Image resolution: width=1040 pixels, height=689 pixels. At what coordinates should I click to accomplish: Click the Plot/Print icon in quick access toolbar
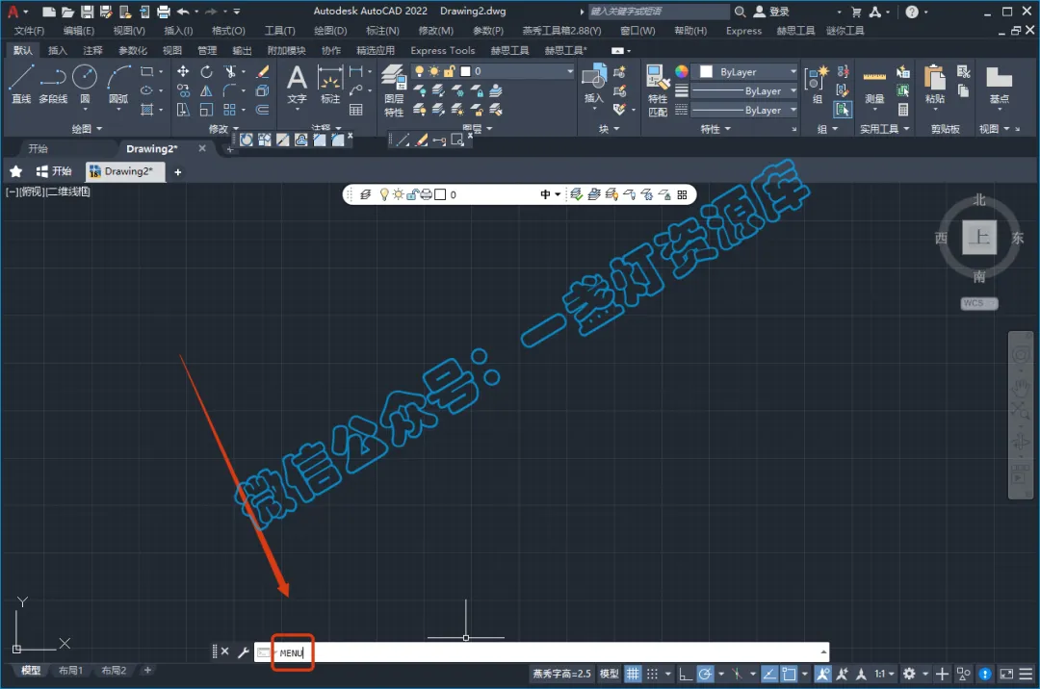coord(163,12)
